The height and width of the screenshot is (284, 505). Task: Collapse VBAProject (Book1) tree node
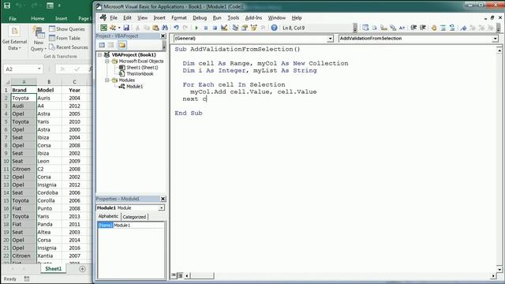[100, 54]
